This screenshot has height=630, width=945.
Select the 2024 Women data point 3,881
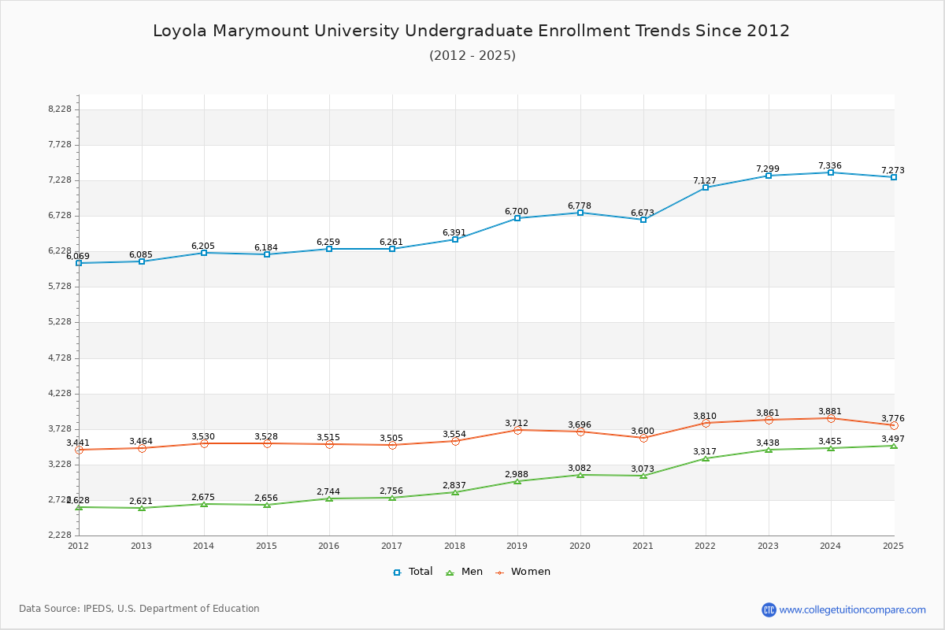coord(831,418)
